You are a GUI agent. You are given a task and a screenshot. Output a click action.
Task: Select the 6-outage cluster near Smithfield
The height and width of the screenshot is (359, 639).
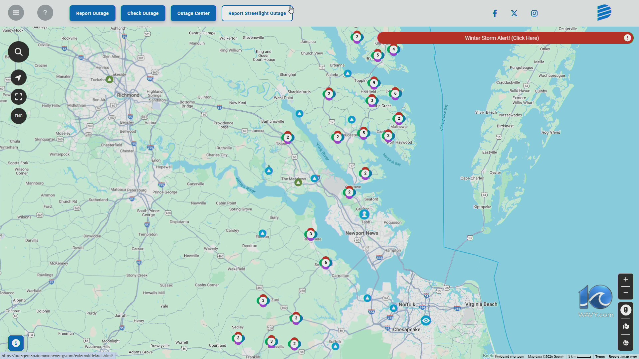click(x=326, y=263)
